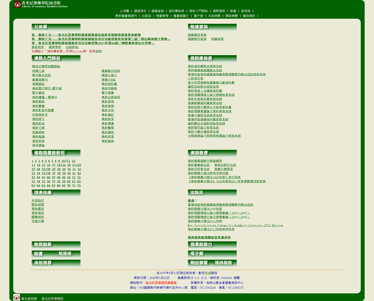Screen dimensions: 374x301
Task: Click the 佛教印經會名錄 link
Action: tap(199, 169)
